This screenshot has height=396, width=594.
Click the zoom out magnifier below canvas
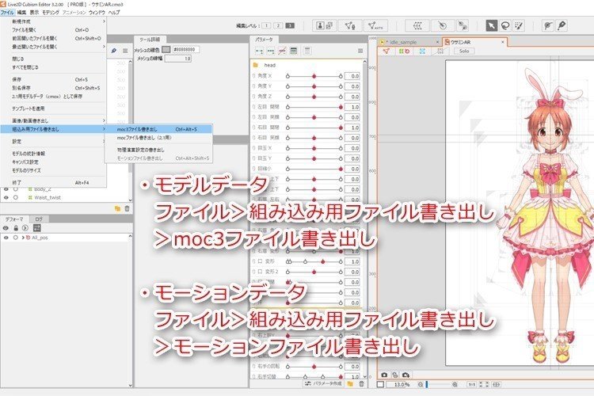421,384
